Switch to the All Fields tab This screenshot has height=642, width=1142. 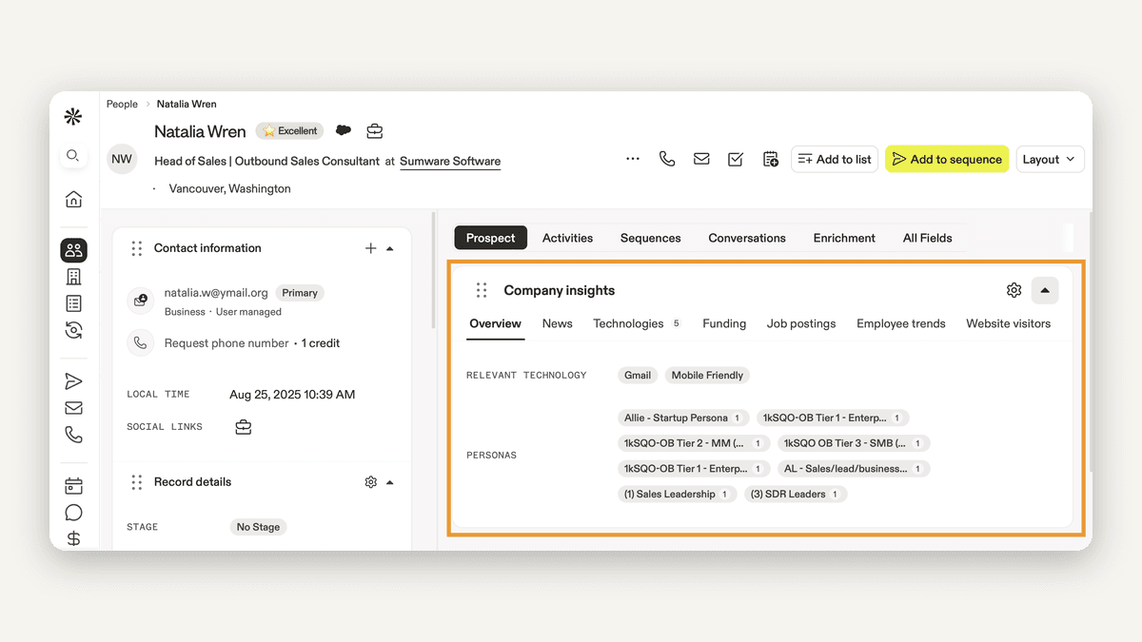point(928,238)
